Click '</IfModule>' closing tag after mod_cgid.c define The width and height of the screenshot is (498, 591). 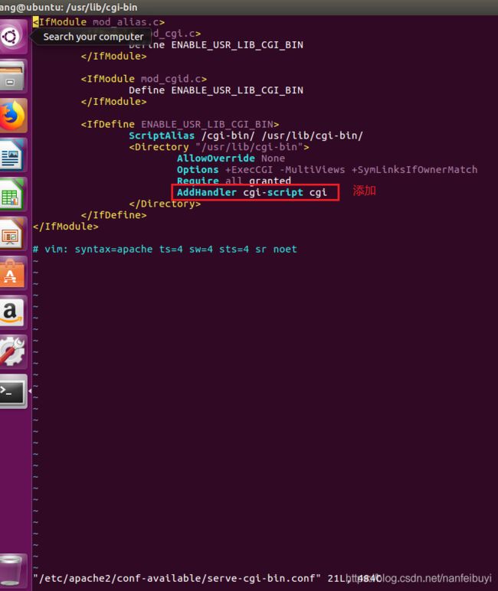coord(113,101)
